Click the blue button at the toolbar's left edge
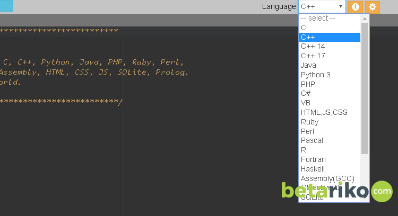 (x=6, y=6)
